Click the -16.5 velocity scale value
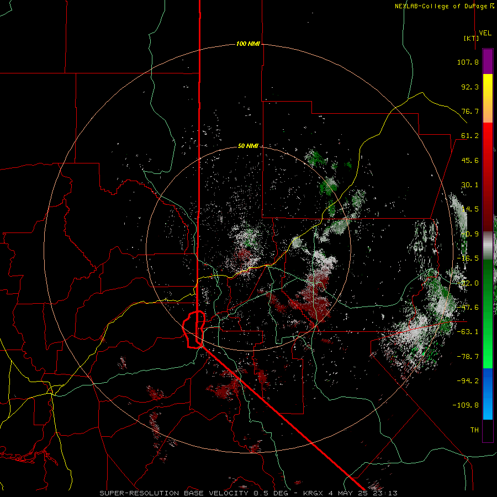 pos(468,258)
